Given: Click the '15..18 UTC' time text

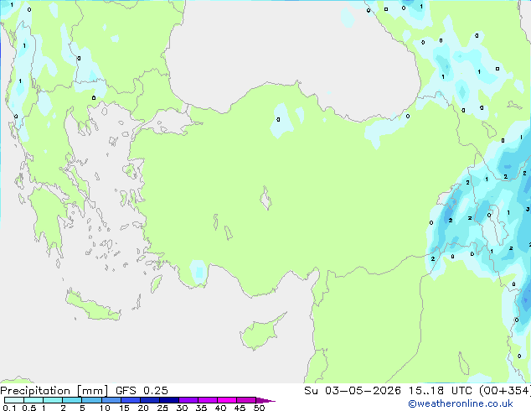Looking at the screenshot, I should pos(441,391).
